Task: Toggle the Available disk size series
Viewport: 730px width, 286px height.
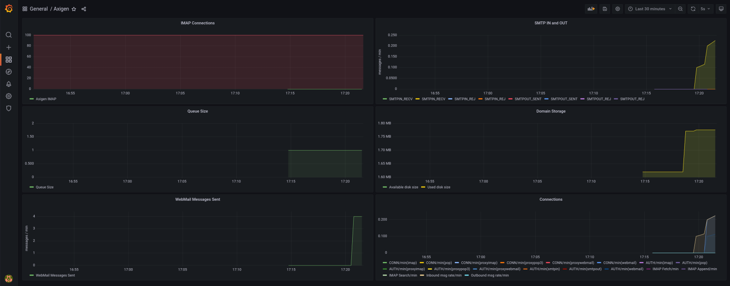Action: [403, 187]
